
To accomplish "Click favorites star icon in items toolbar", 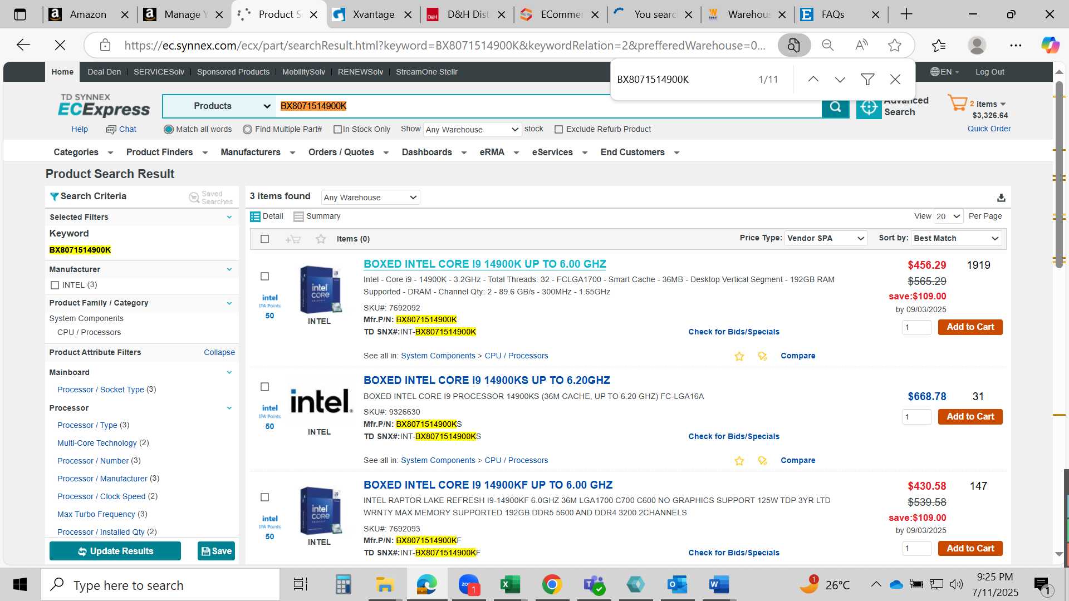I will click(321, 239).
